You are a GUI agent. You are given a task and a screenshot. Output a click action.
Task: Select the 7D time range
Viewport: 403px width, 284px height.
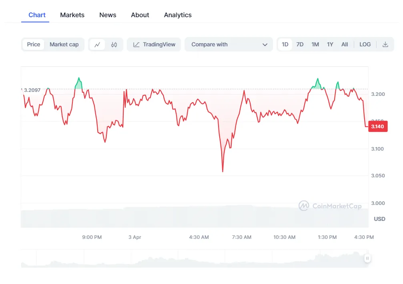tap(300, 45)
